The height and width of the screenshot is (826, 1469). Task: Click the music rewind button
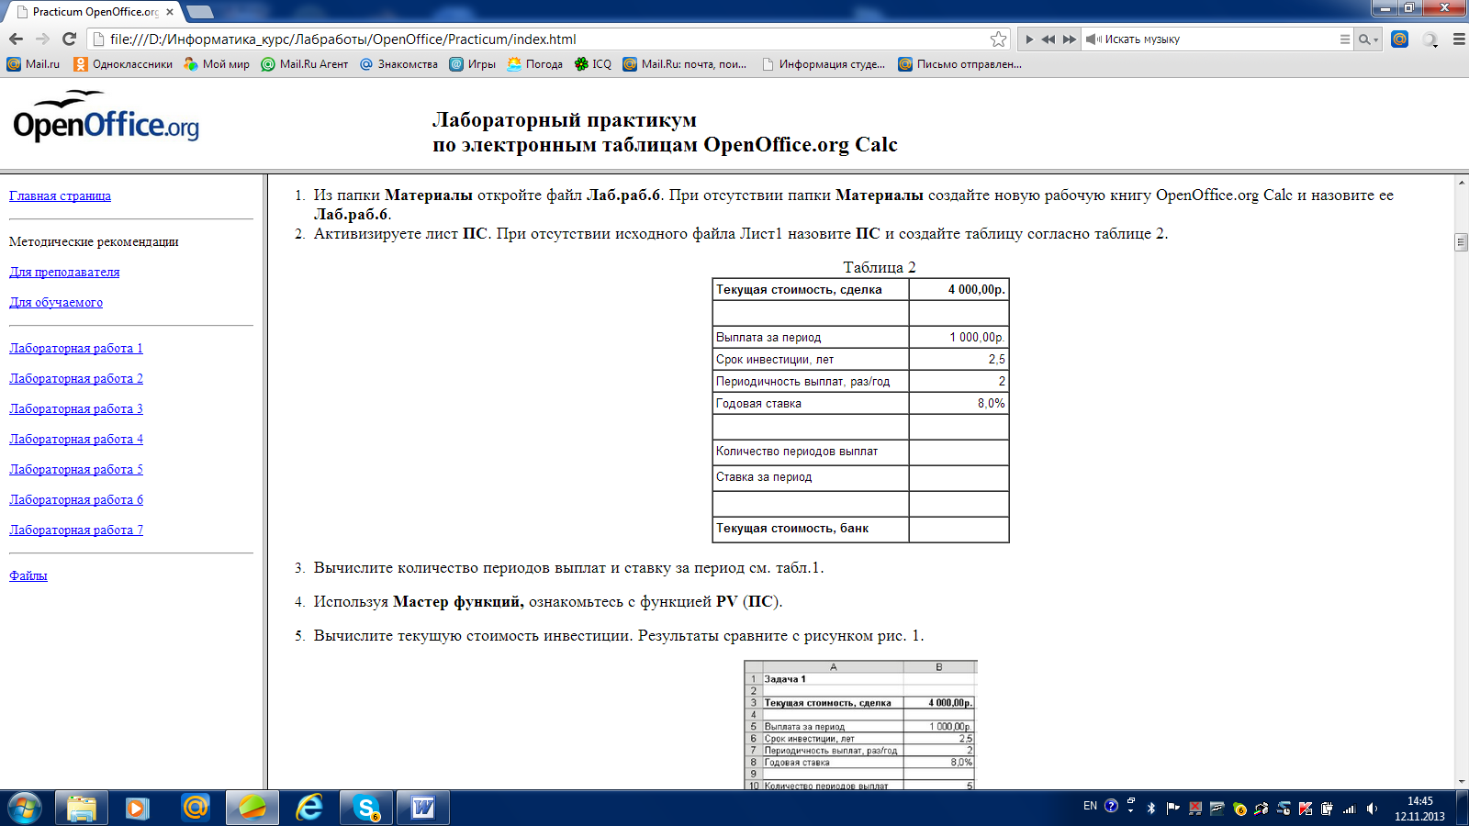click(x=1048, y=39)
